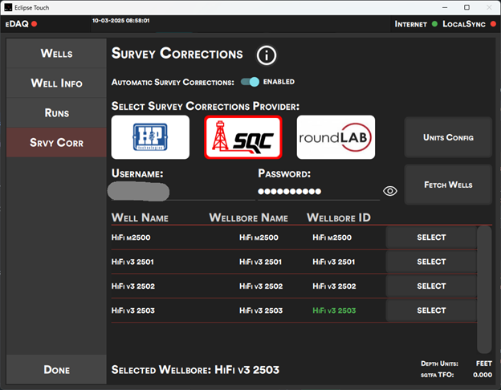Pick the roundLAB provider logo
Screen dimensions: 501x390
(336, 137)
